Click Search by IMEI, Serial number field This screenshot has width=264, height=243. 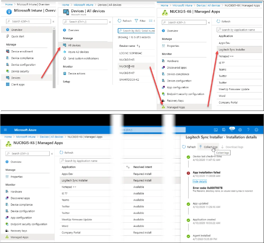tap(136, 31)
